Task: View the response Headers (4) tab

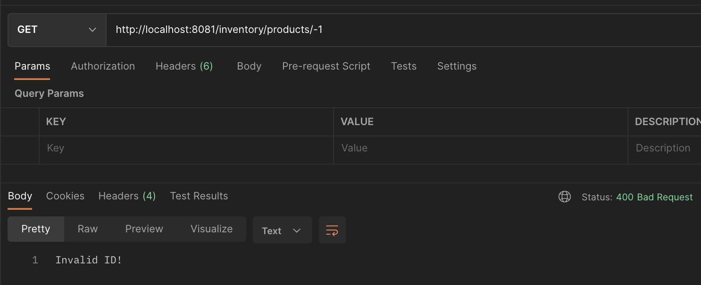Action: point(127,196)
